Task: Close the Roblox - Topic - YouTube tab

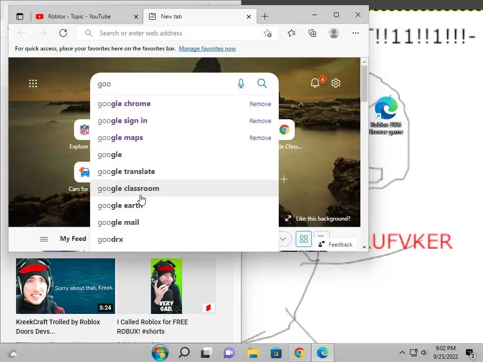Action: point(136,16)
